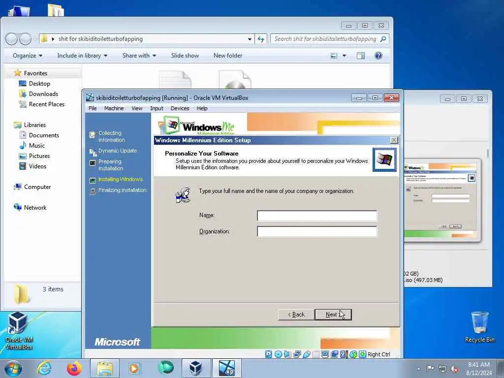Click the optical disc icon in VirtualBox status bar
Screen dimensions: 504x378
tap(279, 354)
